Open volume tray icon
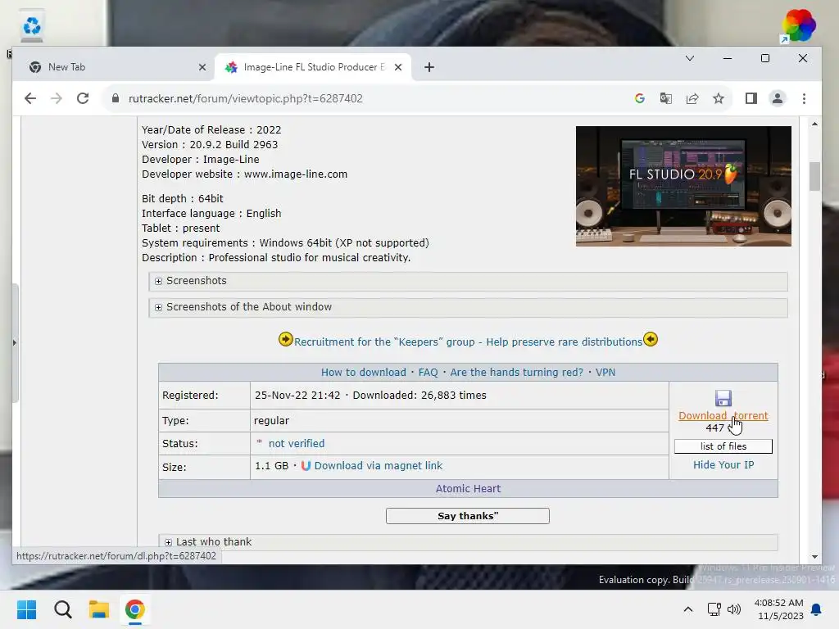The height and width of the screenshot is (629, 839). (734, 609)
